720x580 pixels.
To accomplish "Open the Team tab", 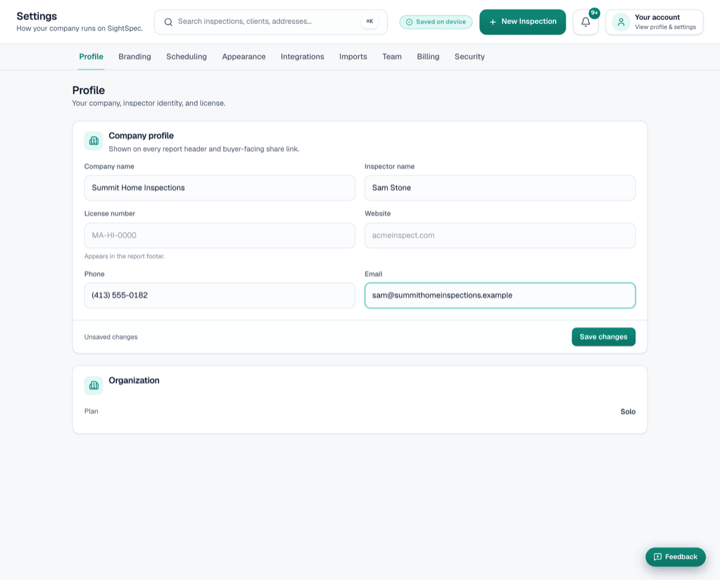I will (392, 56).
